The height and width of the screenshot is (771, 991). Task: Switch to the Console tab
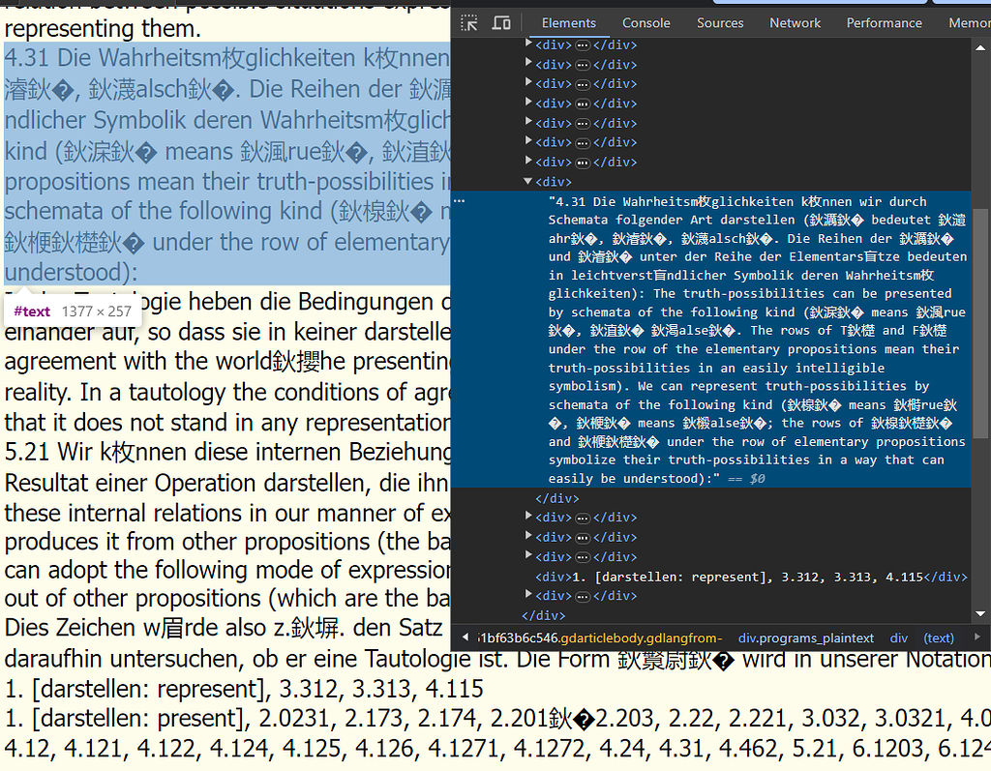(x=646, y=22)
